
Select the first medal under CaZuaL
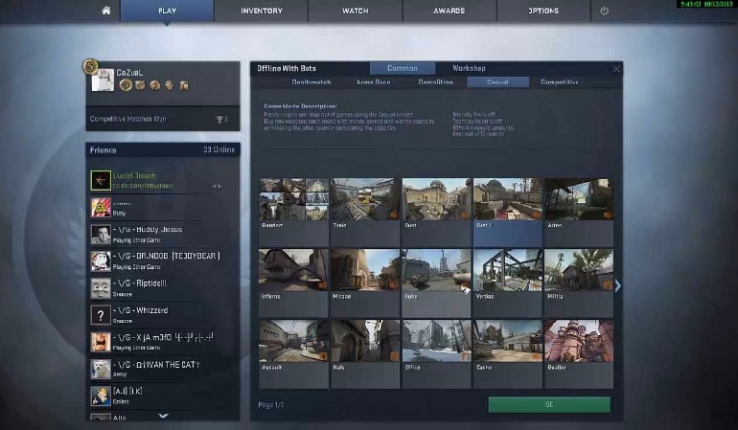point(125,84)
